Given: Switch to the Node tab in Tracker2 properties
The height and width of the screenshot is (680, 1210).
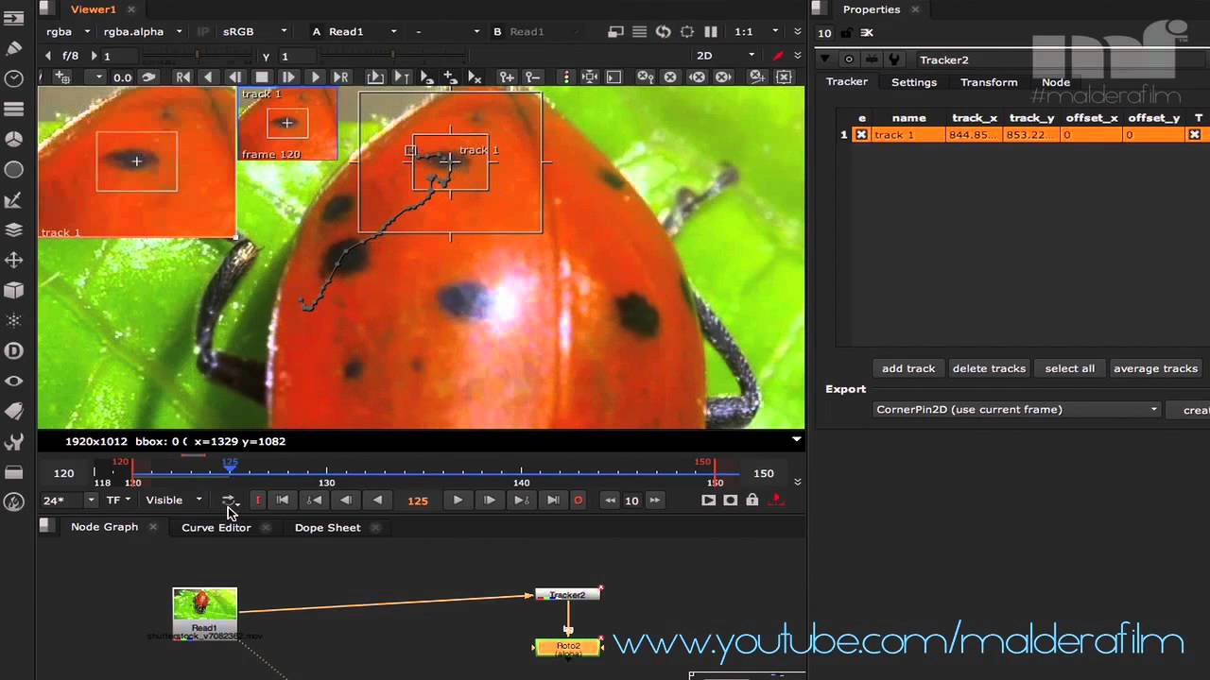Looking at the screenshot, I should [x=1055, y=82].
